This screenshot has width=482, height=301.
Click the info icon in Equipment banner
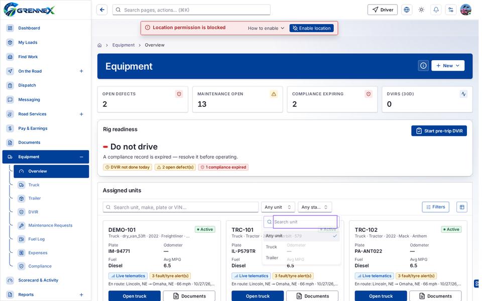click(x=423, y=66)
